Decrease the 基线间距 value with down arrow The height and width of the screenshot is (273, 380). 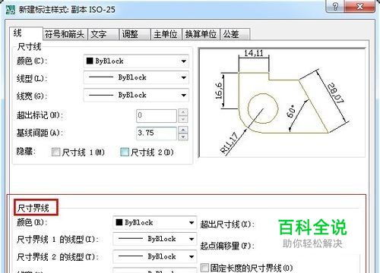click(183, 136)
